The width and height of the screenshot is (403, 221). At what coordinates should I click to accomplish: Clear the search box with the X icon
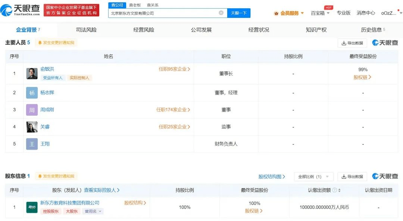coord(221,13)
